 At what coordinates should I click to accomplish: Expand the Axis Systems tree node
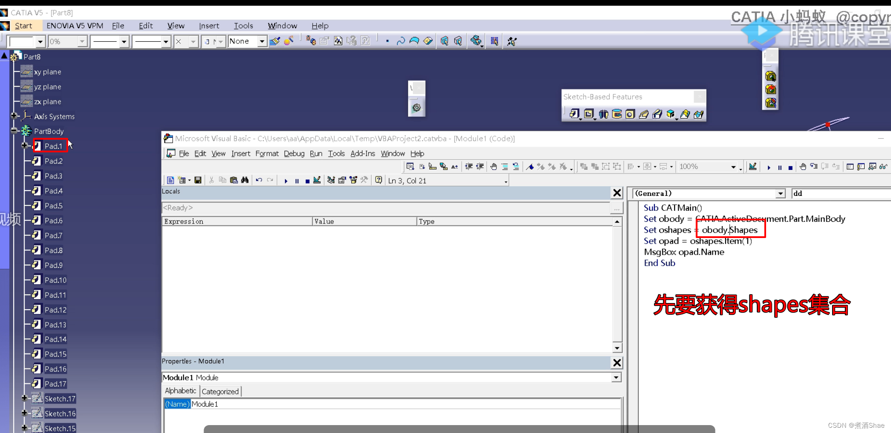(14, 116)
